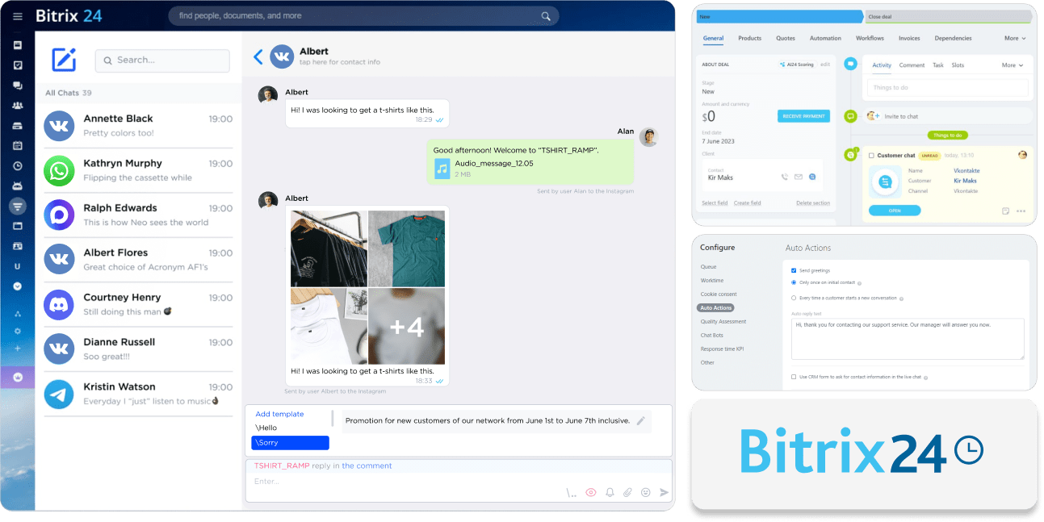This screenshot has width=1044, height=522.
Task: Enable Send greetings checkbox
Action: pos(794,270)
